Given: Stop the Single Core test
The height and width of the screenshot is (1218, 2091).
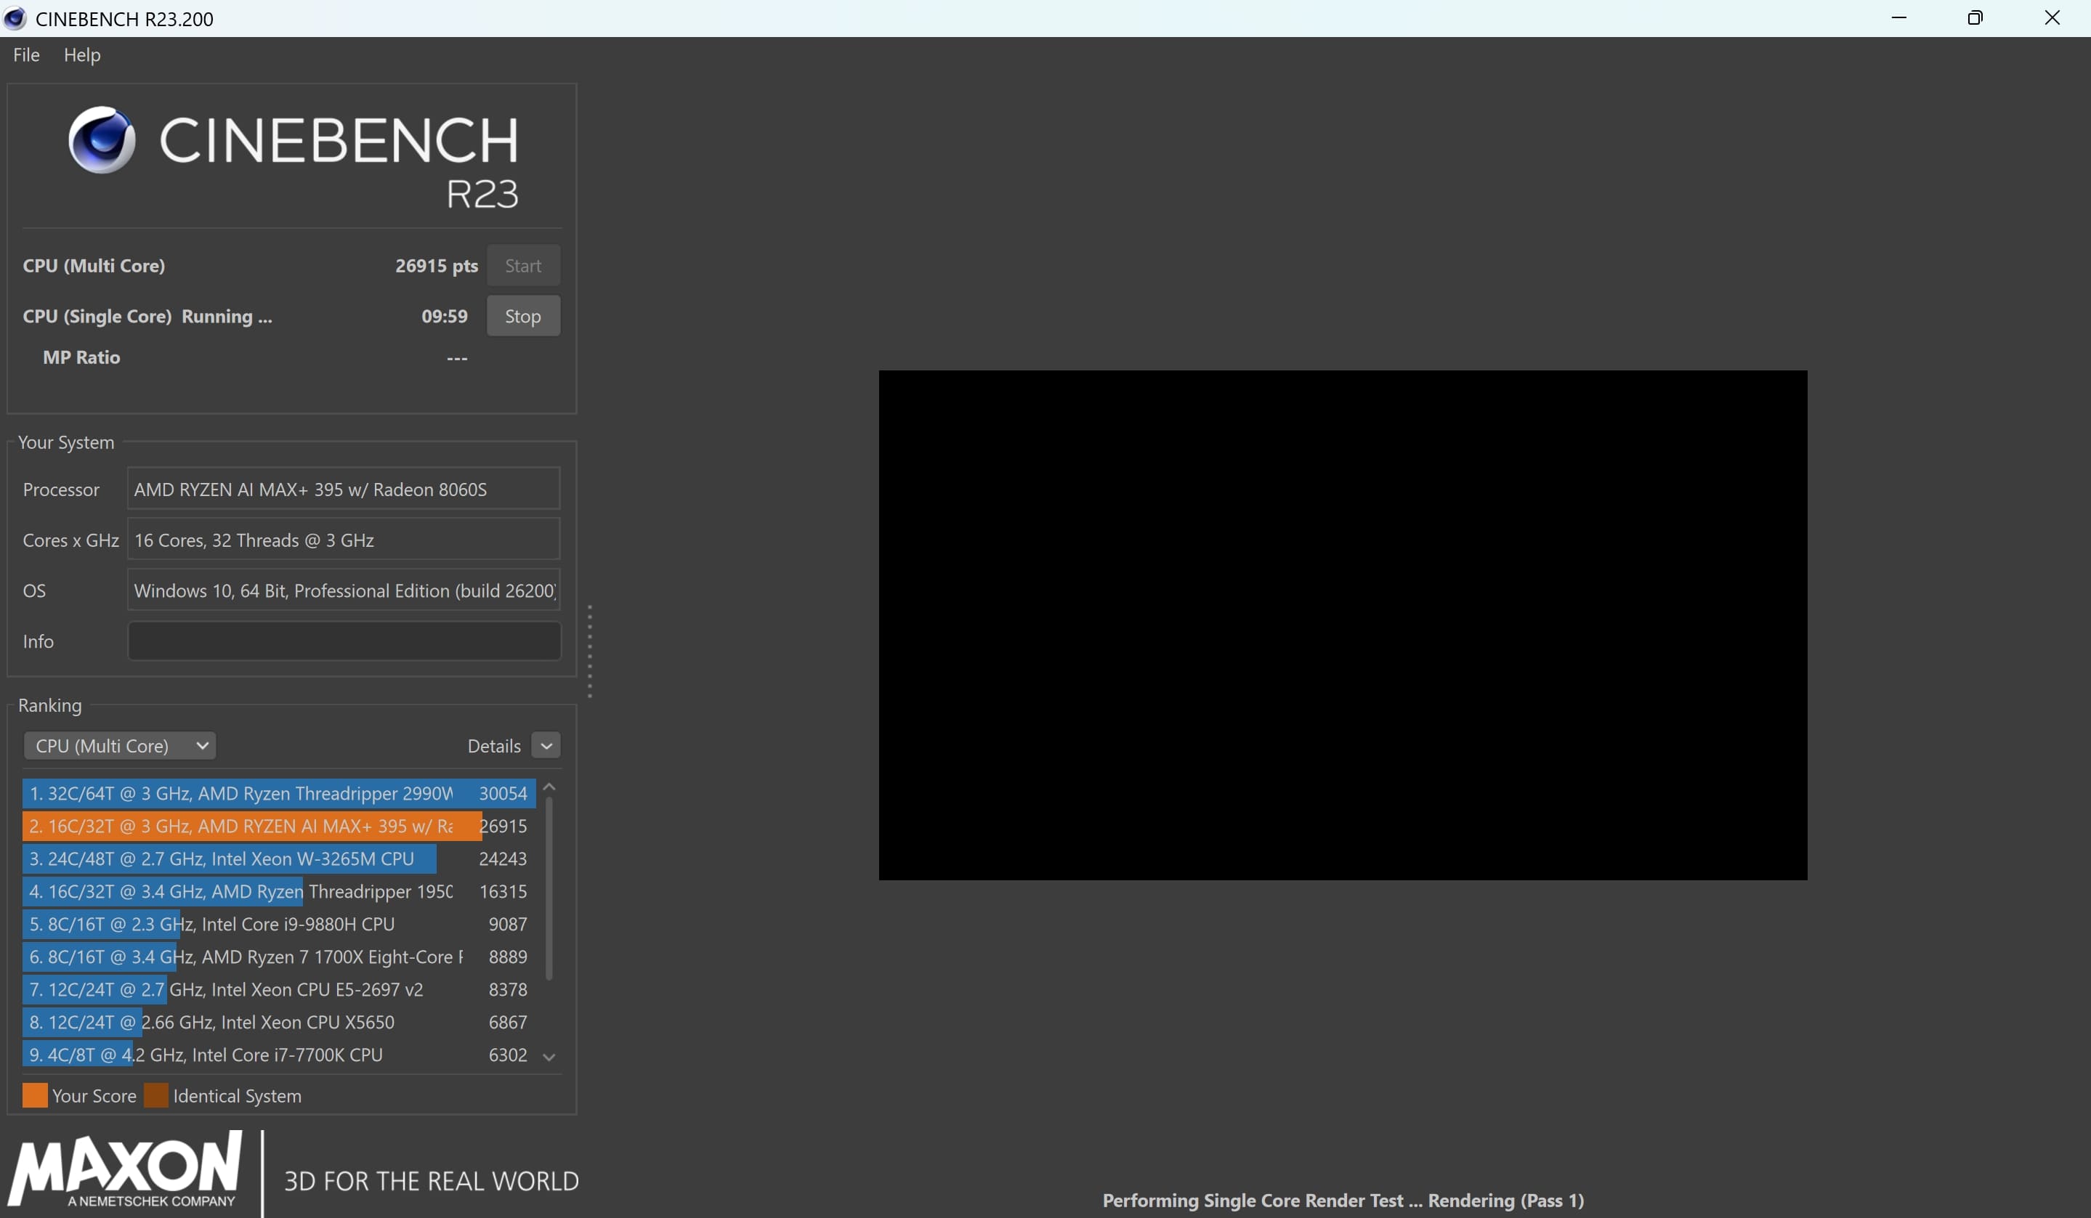Looking at the screenshot, I should (x=523, y=316).
